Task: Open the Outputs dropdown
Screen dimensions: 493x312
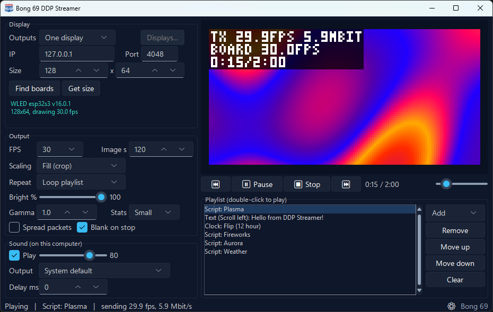Action: pyautogui.click(x=77, y=38)
